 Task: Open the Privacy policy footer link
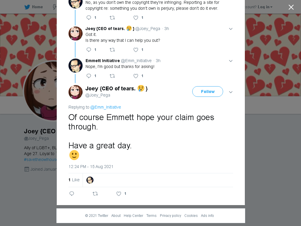[170, 216]
